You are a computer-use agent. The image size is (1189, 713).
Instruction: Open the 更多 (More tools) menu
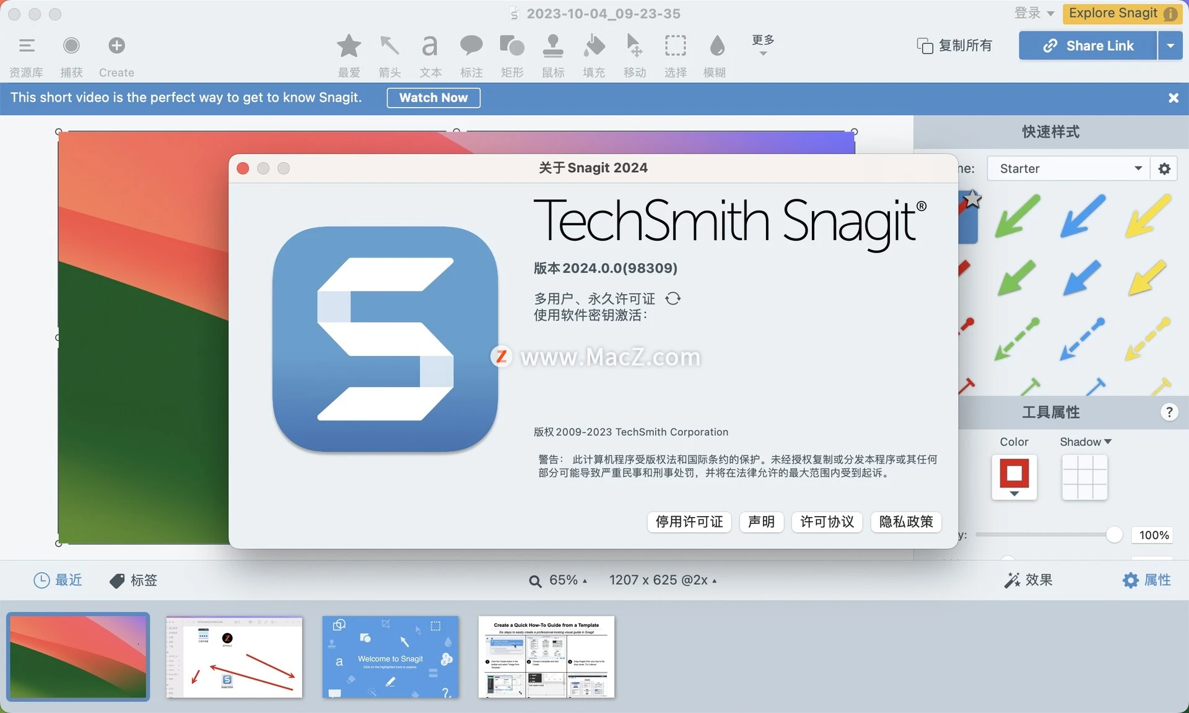point(762,45)
